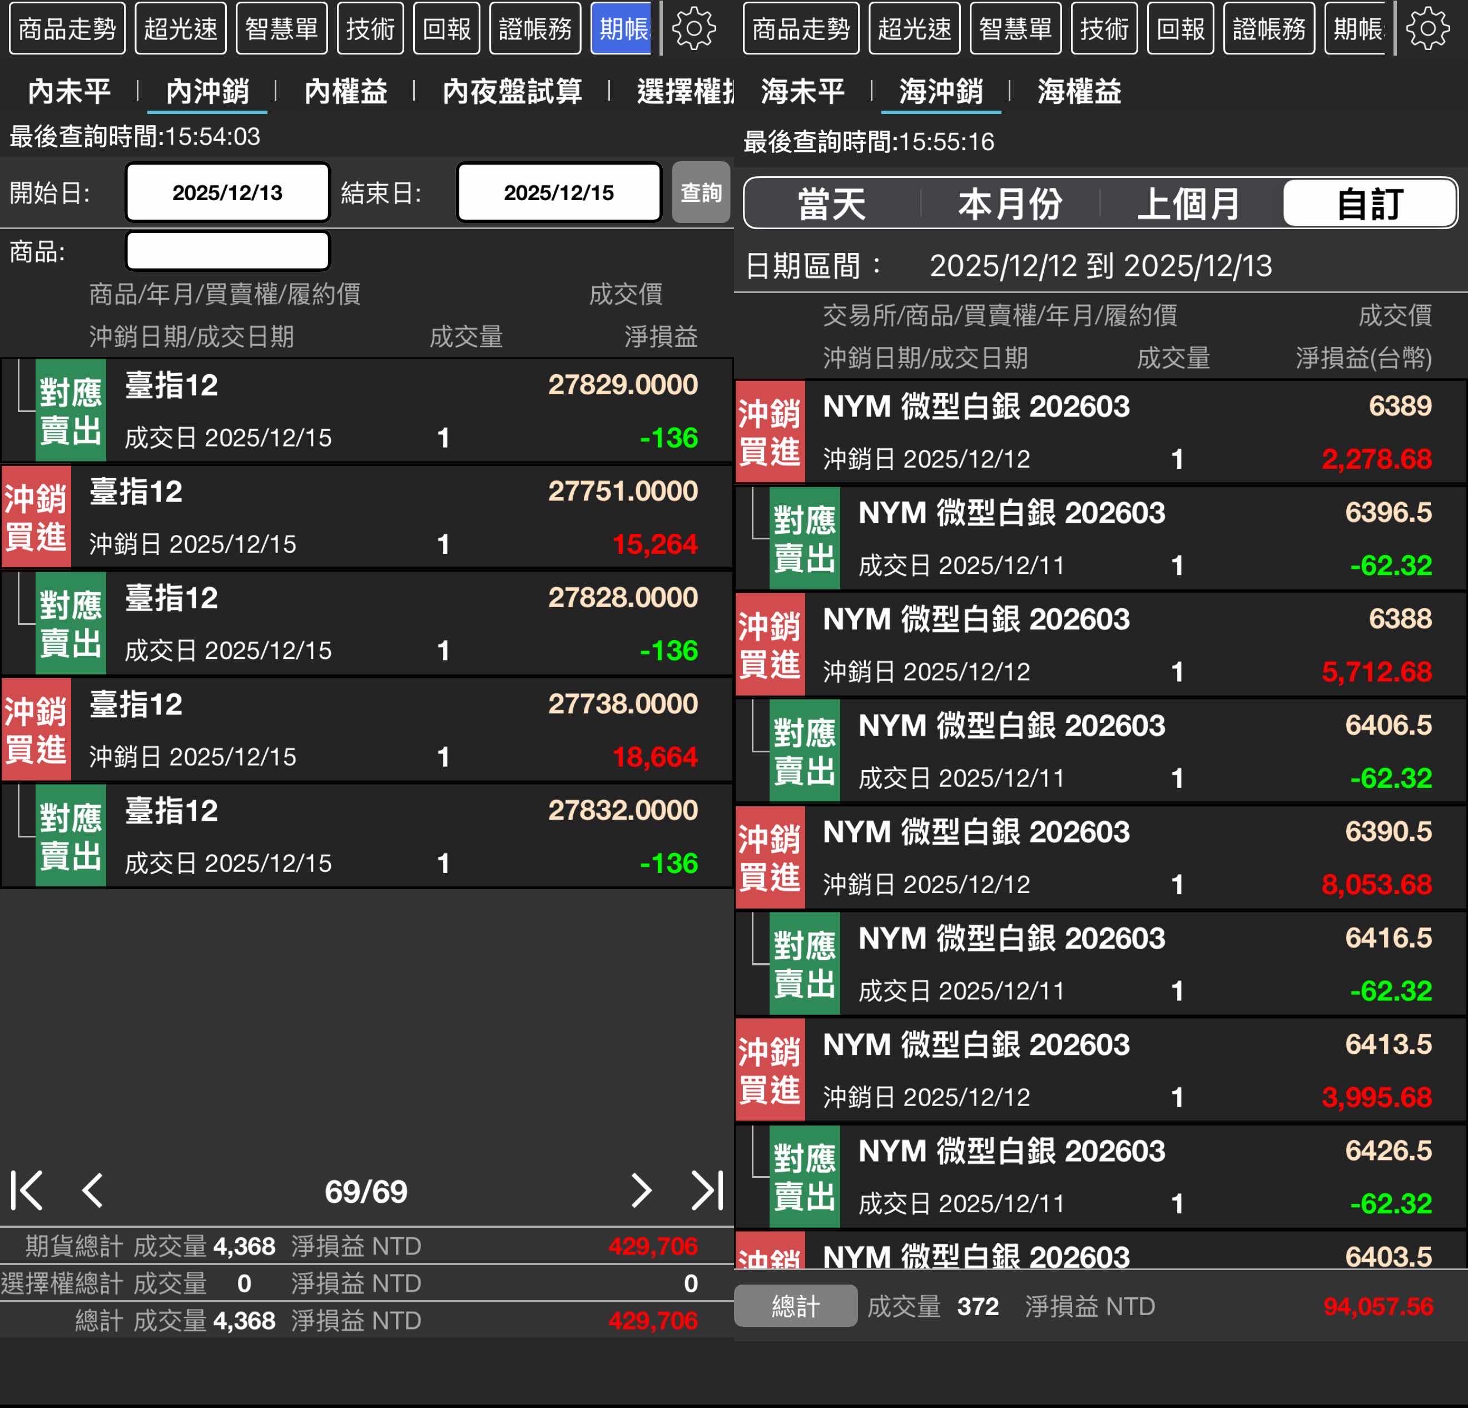Jump to last page arrow
This screenshot has width=1468, height=1408.
[x=707, y=1190]
